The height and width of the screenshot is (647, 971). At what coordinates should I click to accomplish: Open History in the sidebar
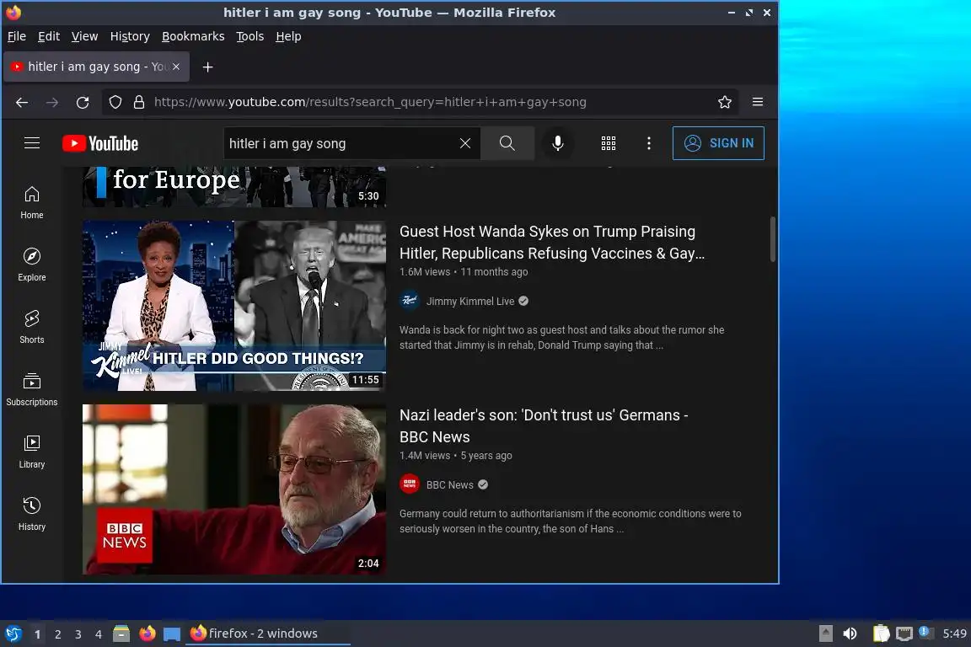point(31,514)
